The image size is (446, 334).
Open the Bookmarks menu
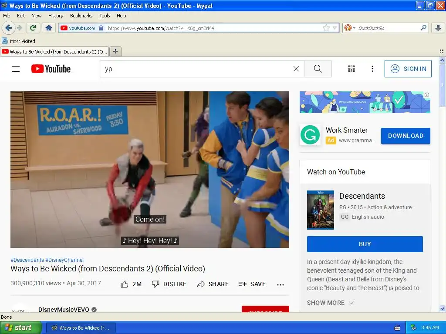pos(81,16)
